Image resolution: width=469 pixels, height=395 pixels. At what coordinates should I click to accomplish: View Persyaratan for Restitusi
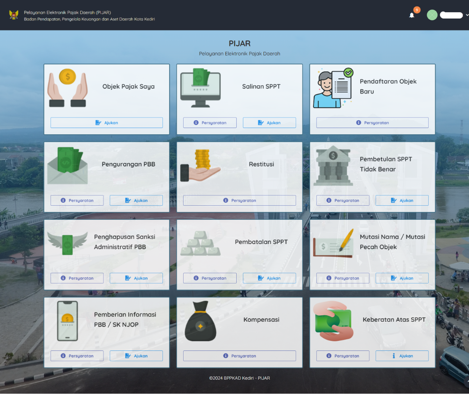tap(239, 200)
